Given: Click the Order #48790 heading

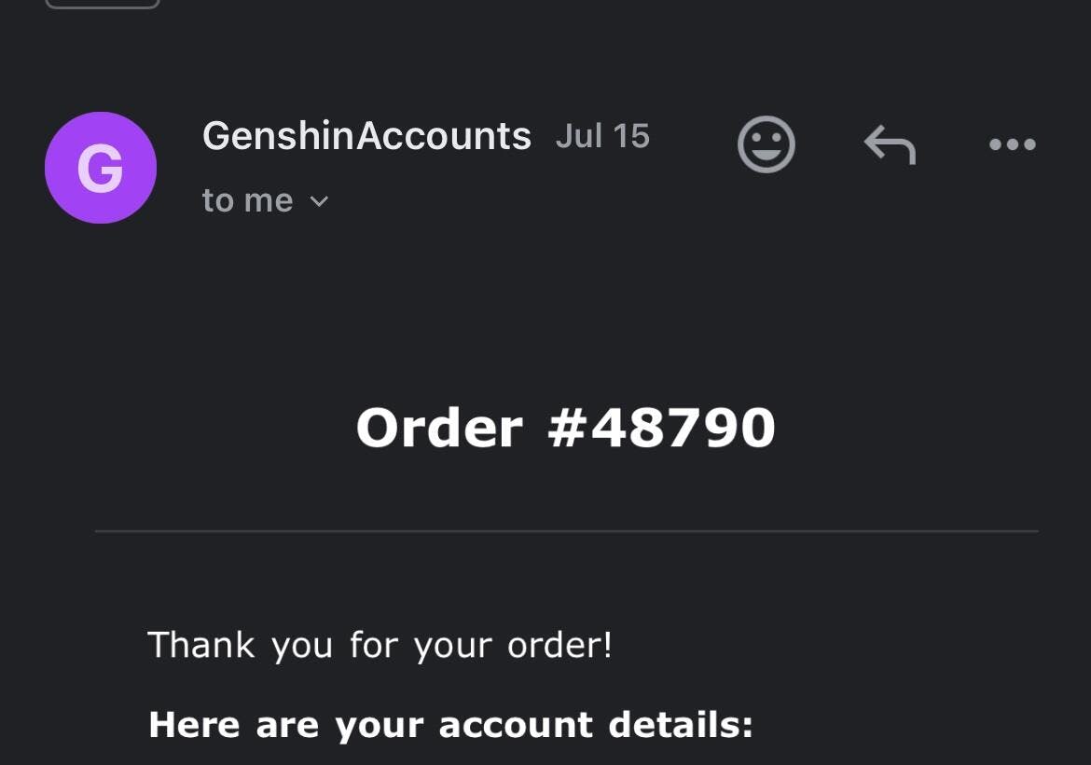Looking at the screenshot, I should click(x=565, y=428).
